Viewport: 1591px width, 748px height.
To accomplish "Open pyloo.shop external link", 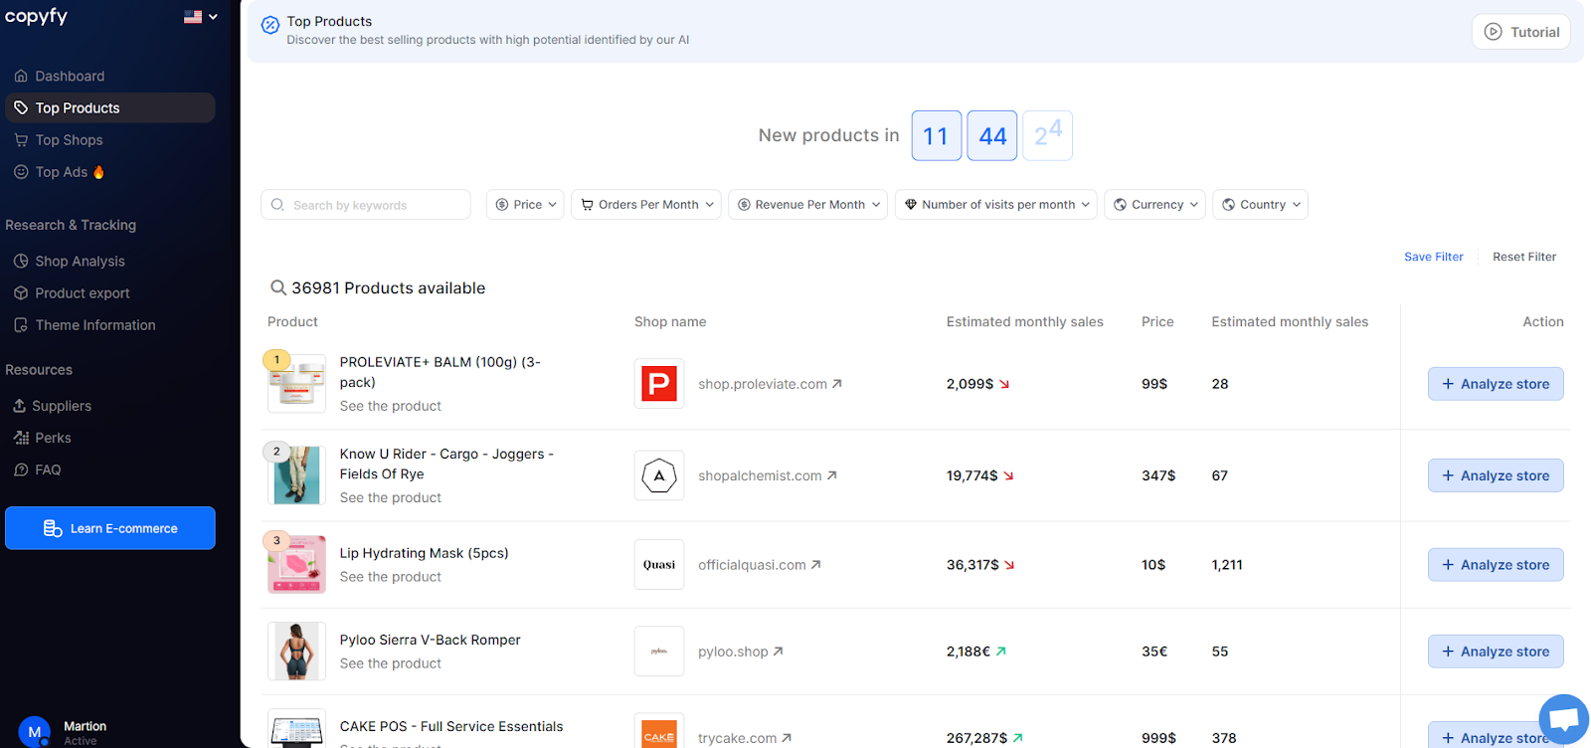I will [x=741, y=652].
